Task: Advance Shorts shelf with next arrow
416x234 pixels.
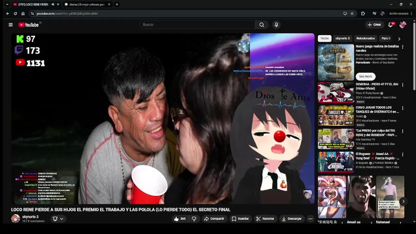Action: (x=403, y=201)
